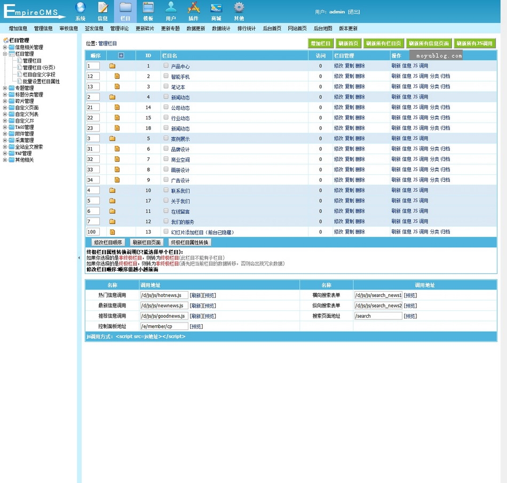This screenshot has height=483, width=507.
Task: Open 栏目自定义字段 in the sidebar tree
Action: click(39, 75)
